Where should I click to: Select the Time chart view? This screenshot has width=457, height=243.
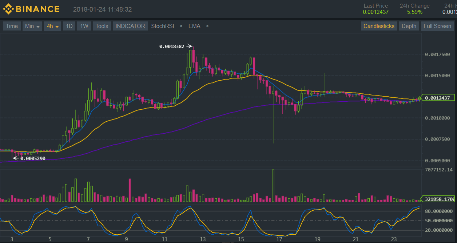click(12, 26)
